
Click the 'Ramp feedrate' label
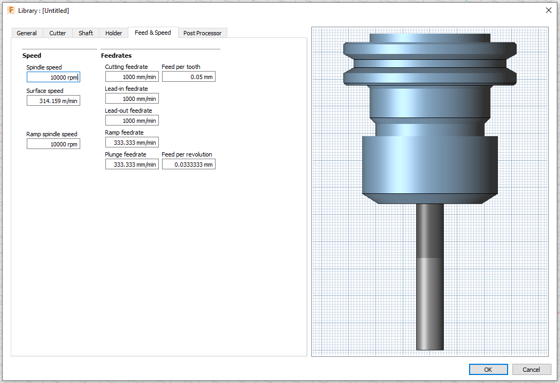coord(124,132)
